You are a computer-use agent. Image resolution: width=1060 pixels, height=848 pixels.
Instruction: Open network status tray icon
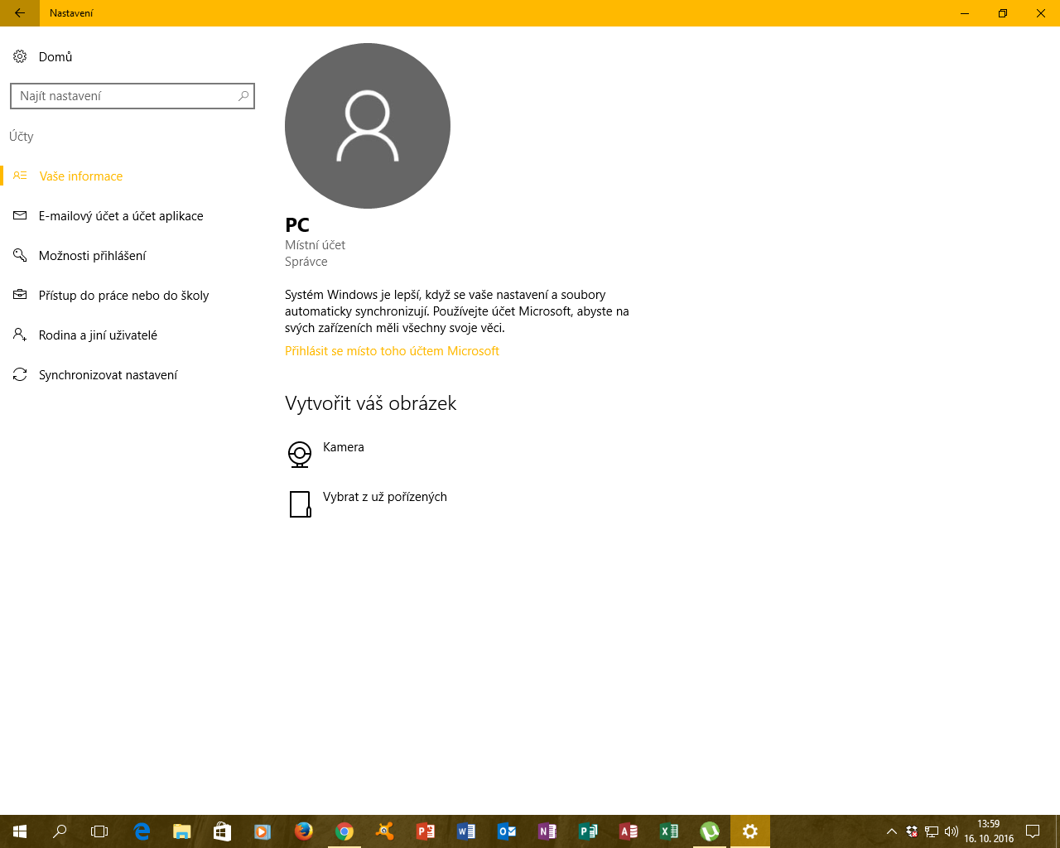tap(932, 831)
